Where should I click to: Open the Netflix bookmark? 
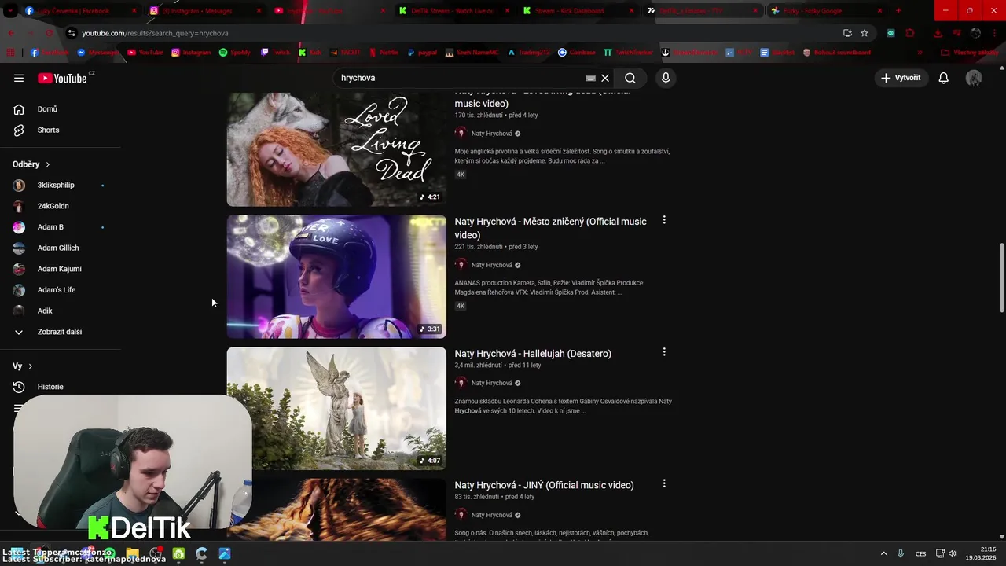(x=384, y=53)
